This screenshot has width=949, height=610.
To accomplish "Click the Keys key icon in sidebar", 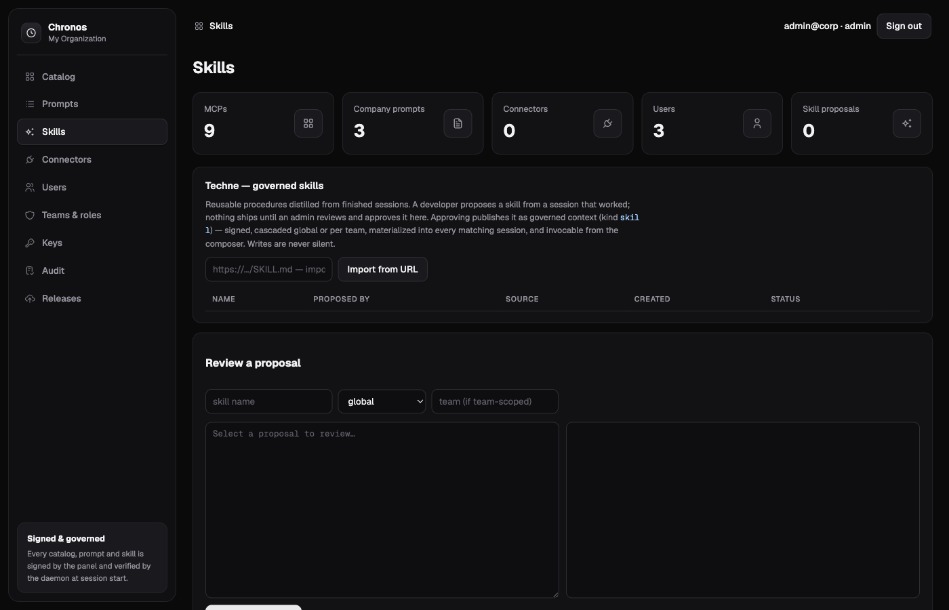I will coord(30,243).
